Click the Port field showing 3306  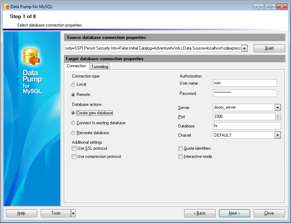click(x=244, y=116)
